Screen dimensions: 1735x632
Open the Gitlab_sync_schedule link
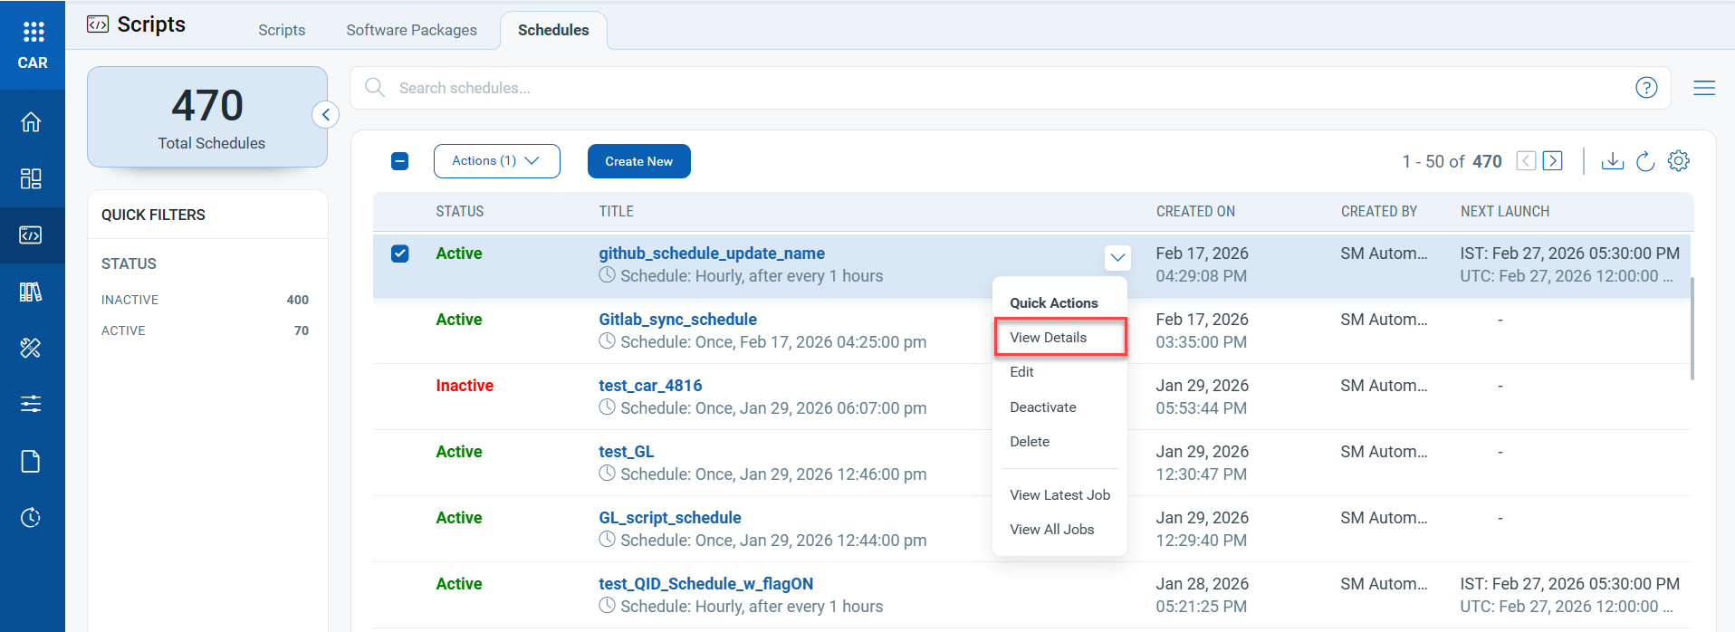pos(677,320)
